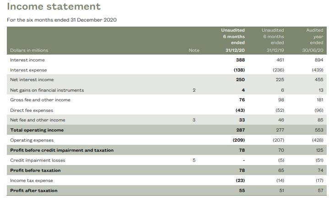Open Note 2 reference for net gains
The height and width of the screenshot is (198, 329).
(194, 90)
